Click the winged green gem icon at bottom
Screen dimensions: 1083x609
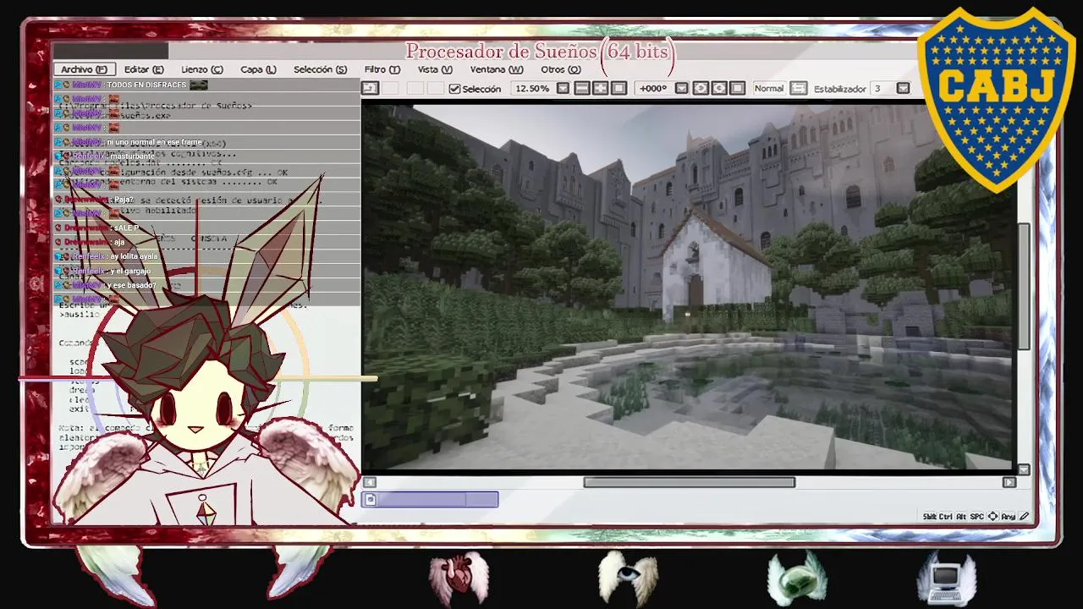797,578
